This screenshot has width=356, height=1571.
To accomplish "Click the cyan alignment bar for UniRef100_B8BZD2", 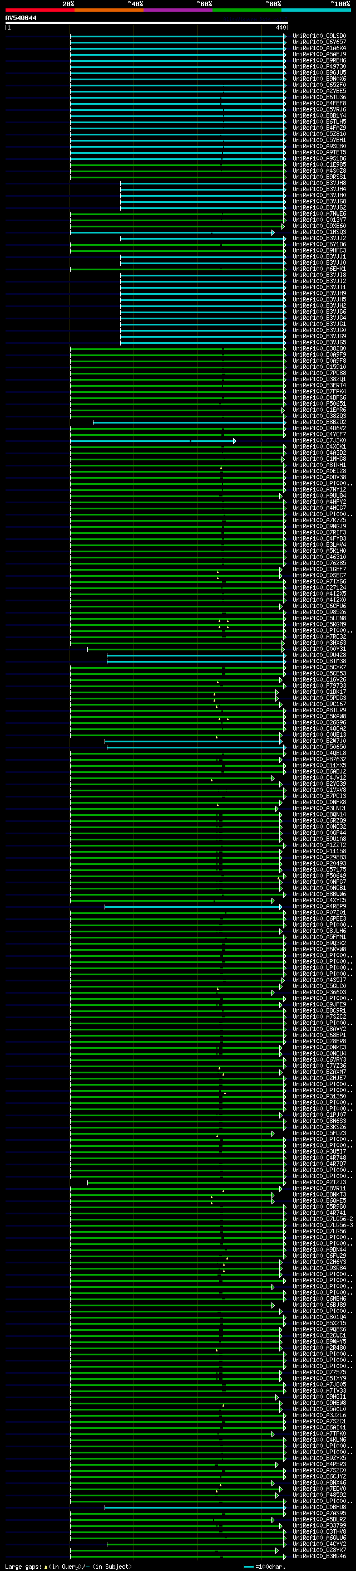I will [189, 422].
